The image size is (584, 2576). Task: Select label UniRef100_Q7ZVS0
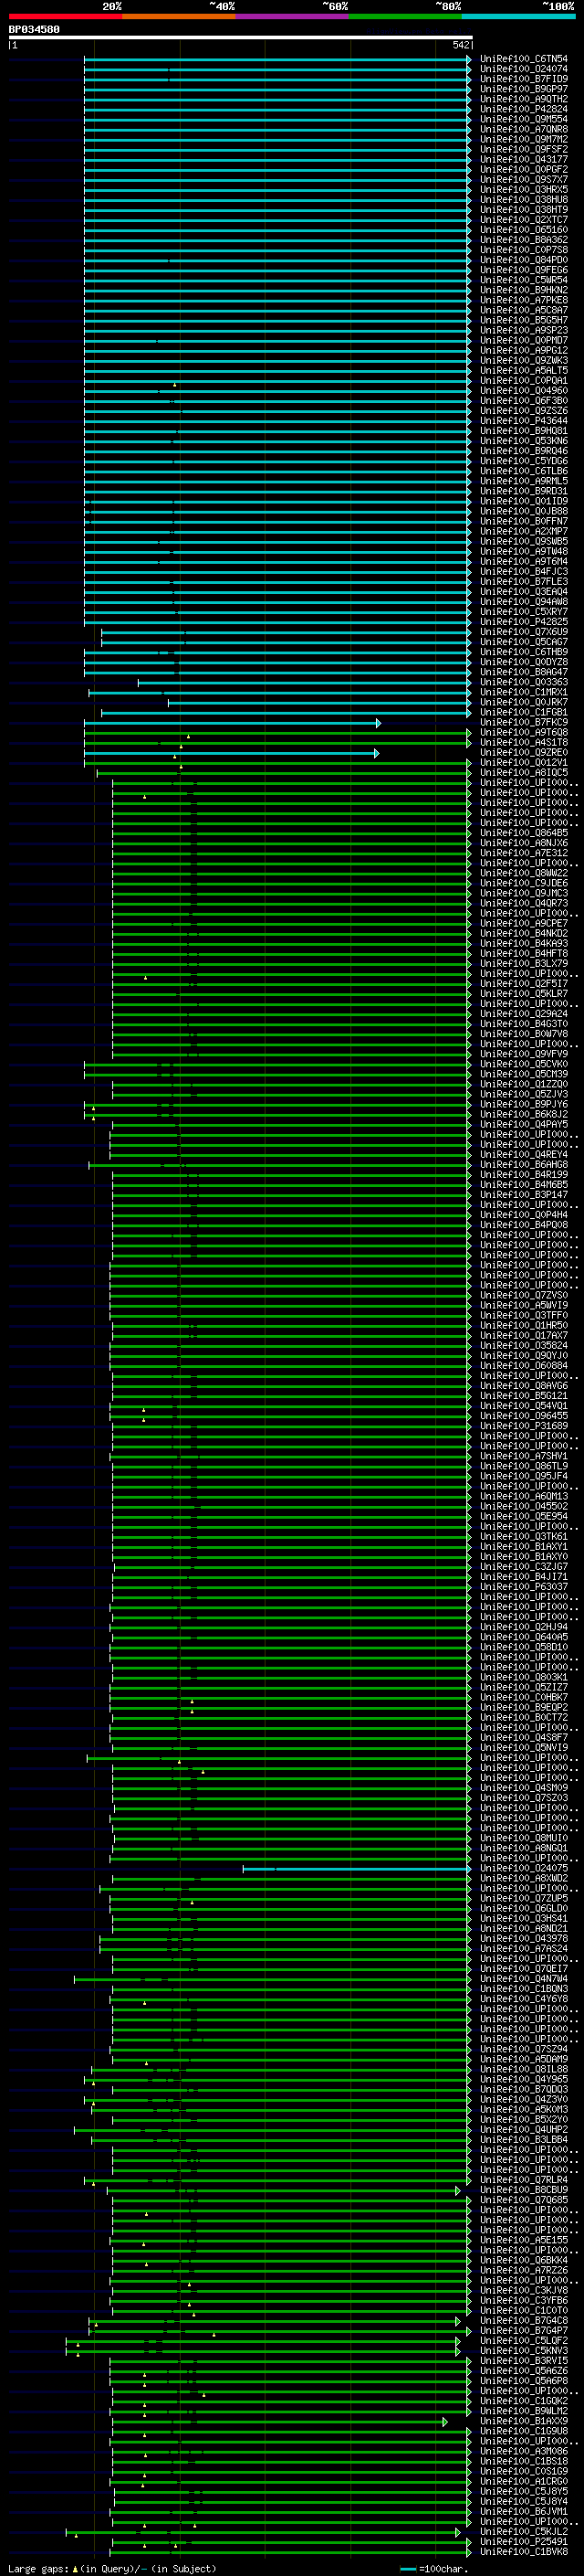tap(524, 1295)
